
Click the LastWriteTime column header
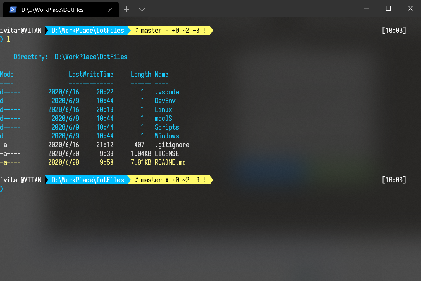(91, 75)
